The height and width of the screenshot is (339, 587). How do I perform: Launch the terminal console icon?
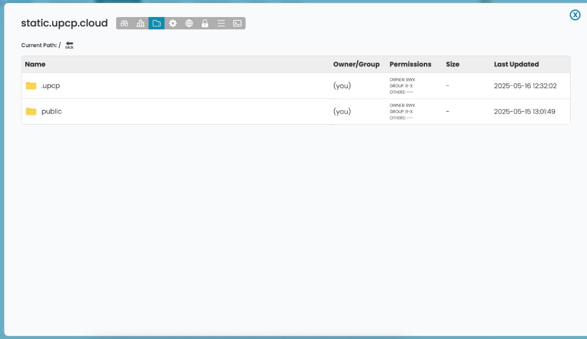(236, 24)
